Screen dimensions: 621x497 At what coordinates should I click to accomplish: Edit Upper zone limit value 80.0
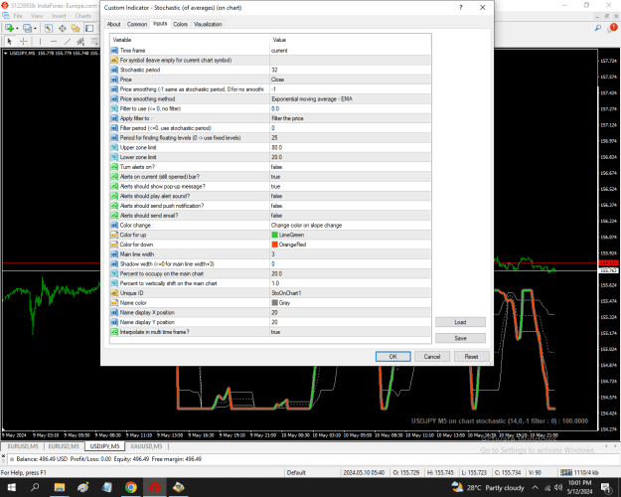point(350,147)
